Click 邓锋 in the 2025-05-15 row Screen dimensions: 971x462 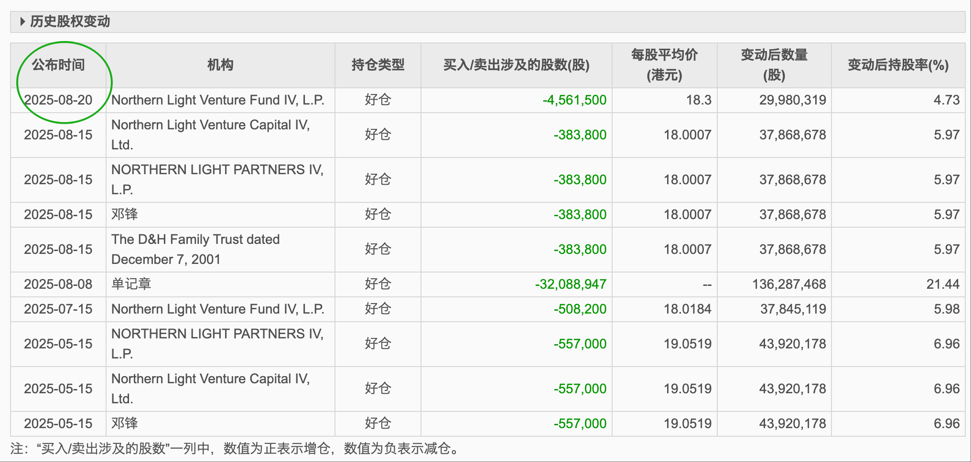(124, 423)
